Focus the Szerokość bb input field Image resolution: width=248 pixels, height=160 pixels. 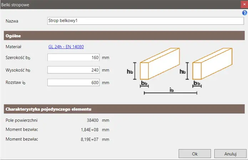coord(74,57)
